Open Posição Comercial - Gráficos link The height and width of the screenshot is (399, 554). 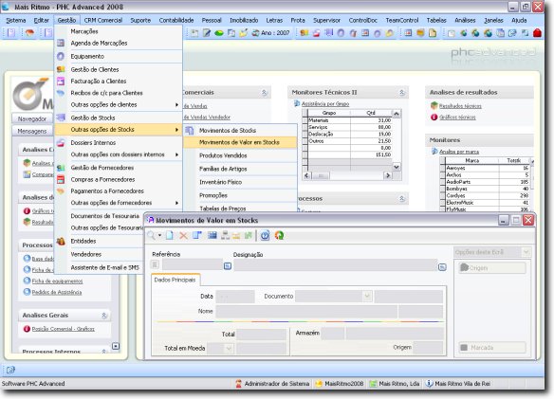coord(63,329)
